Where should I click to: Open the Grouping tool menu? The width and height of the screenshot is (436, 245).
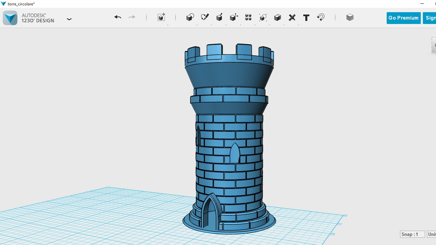pos(263,17)
